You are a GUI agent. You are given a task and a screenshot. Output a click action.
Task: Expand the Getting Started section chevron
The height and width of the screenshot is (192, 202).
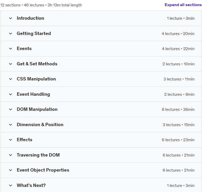coord(10,33)
